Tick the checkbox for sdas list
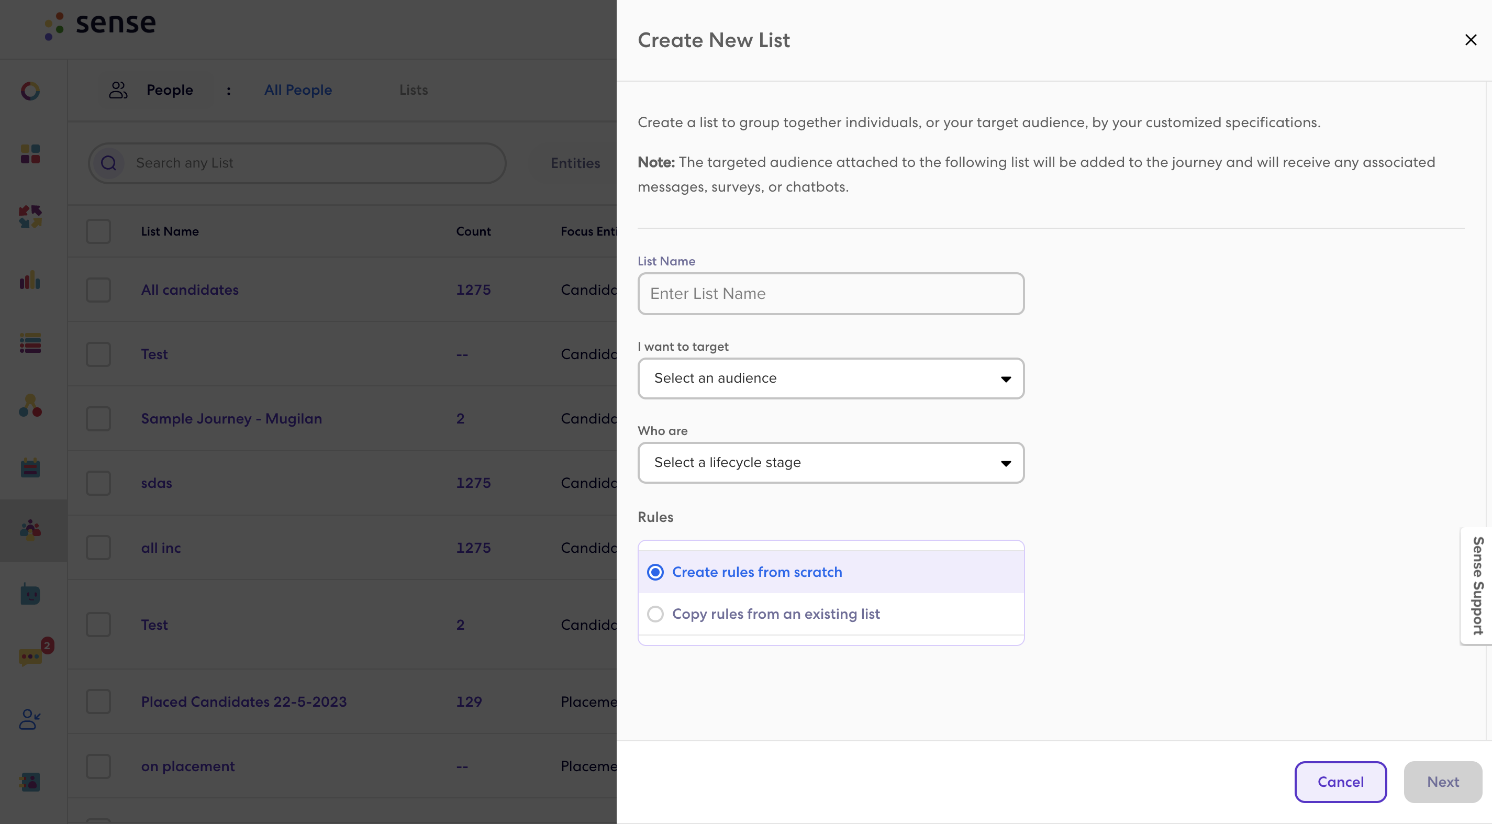1492x824 pixels. coord(98,483)
